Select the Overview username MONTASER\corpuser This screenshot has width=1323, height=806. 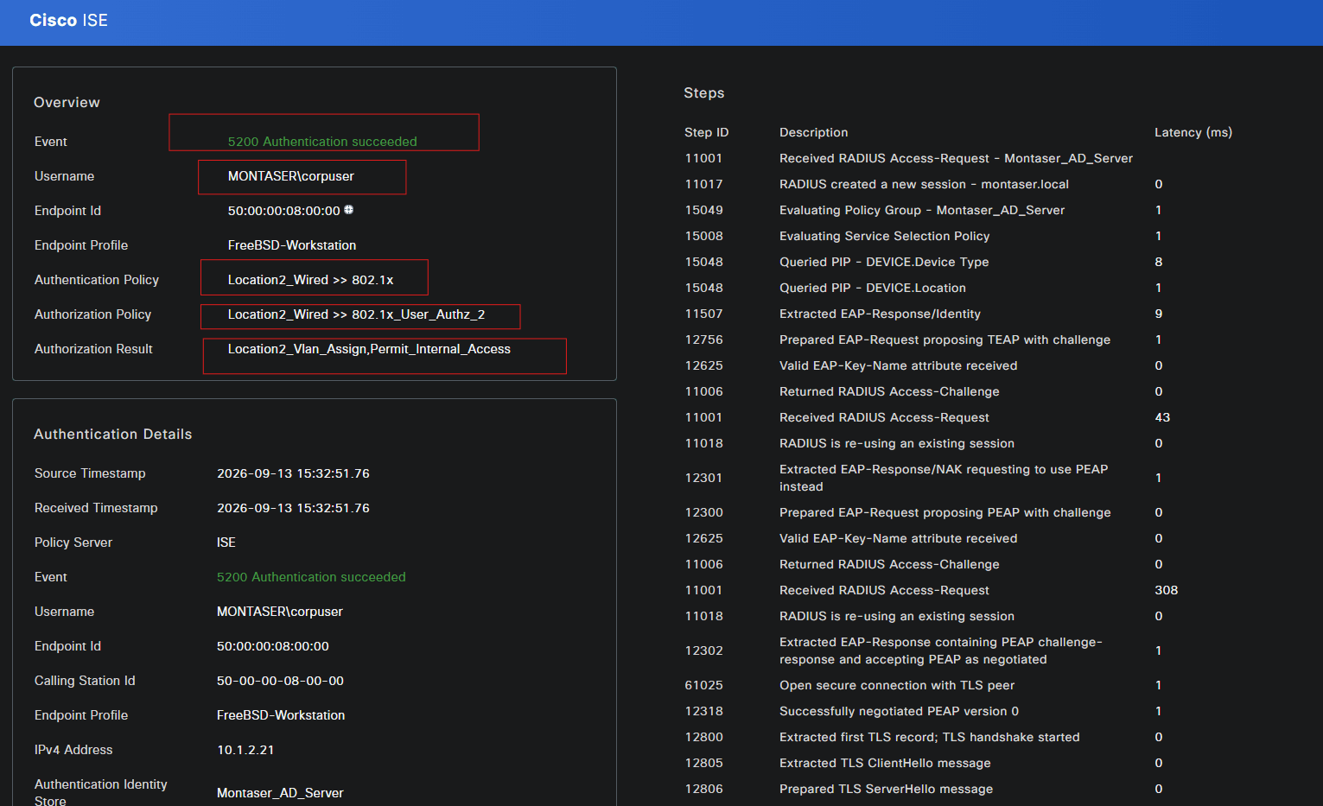[291, 176]
